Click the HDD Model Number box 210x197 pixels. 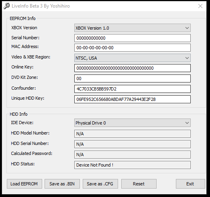(x=133, y=134)
